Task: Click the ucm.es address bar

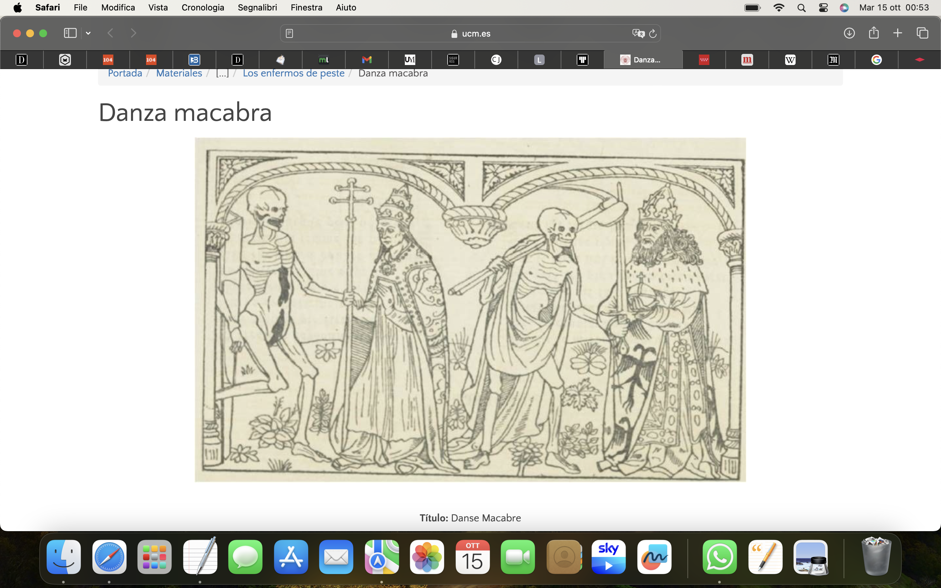Action: 470,33
